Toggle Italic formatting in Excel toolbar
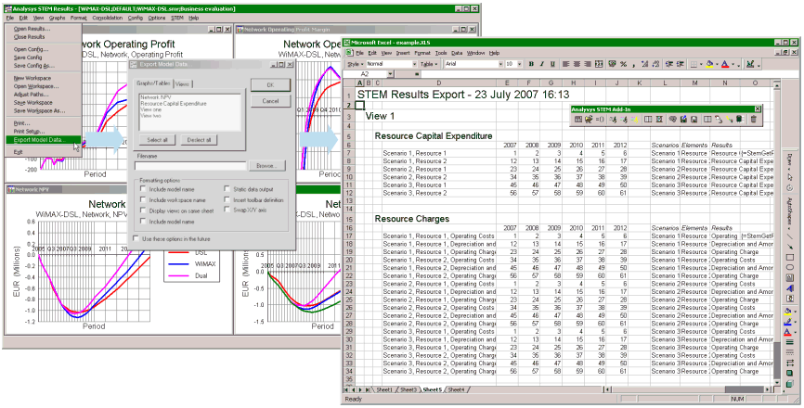Viewport: 804px width, 408px height. [x=542, y=64]
